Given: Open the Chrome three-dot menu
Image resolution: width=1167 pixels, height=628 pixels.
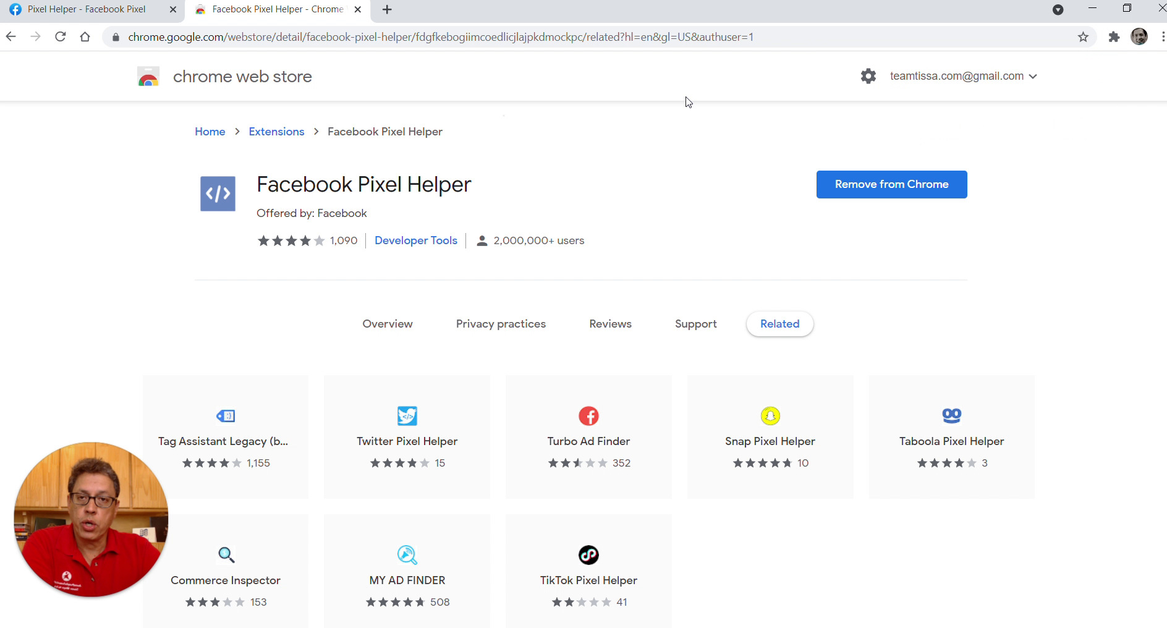Looking at the screenshot, I should pos(1162,37).
